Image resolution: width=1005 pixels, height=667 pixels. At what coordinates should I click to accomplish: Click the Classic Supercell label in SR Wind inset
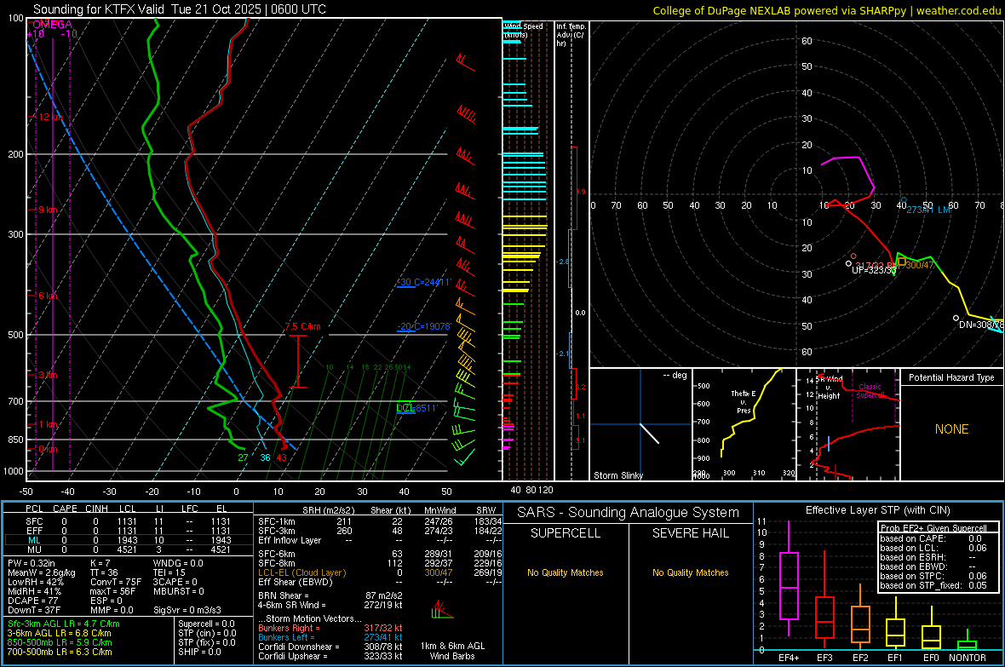click(x=870, y=391)
